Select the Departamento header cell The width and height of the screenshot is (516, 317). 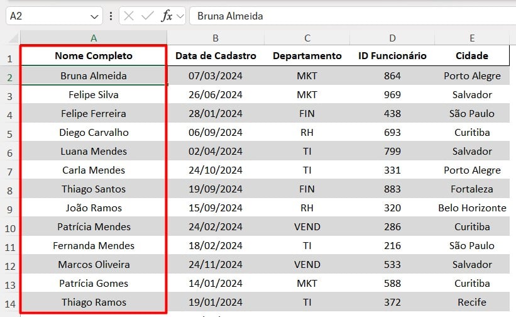(x=307, y=56)
